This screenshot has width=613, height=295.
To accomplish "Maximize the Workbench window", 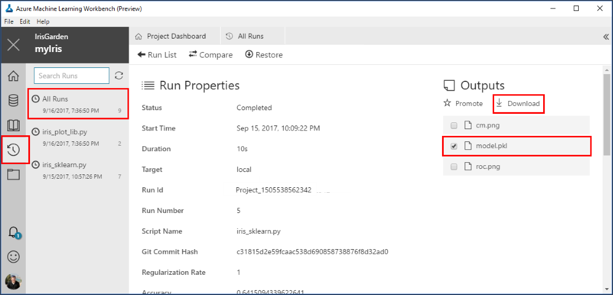I will pos(576,9).
